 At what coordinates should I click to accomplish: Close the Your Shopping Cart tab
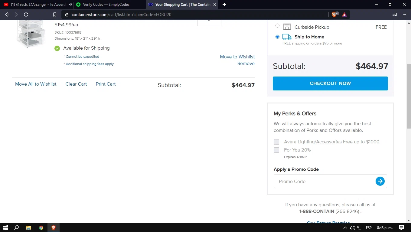(215, 5)
